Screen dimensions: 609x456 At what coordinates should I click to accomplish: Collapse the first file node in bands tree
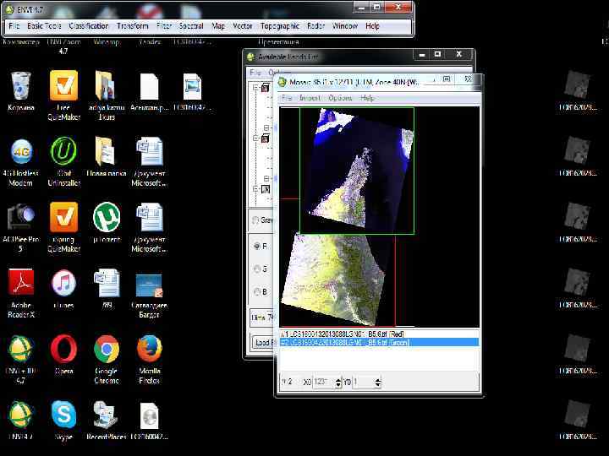pyautogui.click(x=255, y=88)
